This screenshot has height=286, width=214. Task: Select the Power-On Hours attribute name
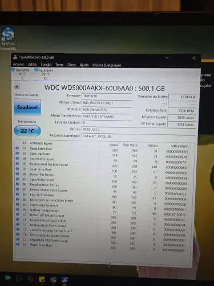pyautogui.click(x=42, y=174)
